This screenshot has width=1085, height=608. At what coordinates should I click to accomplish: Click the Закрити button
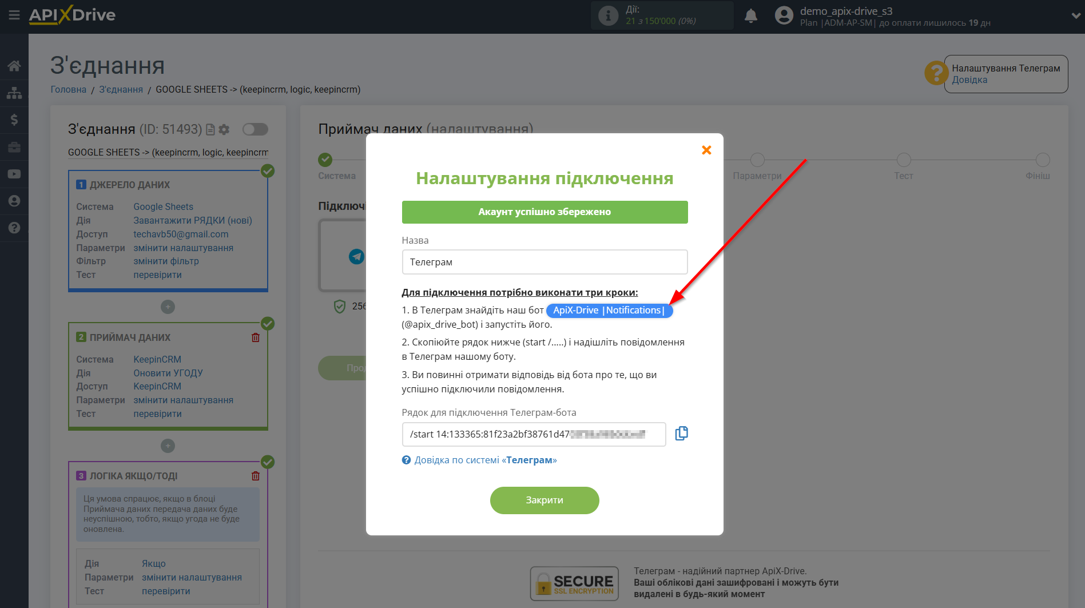tap(545, 500)
